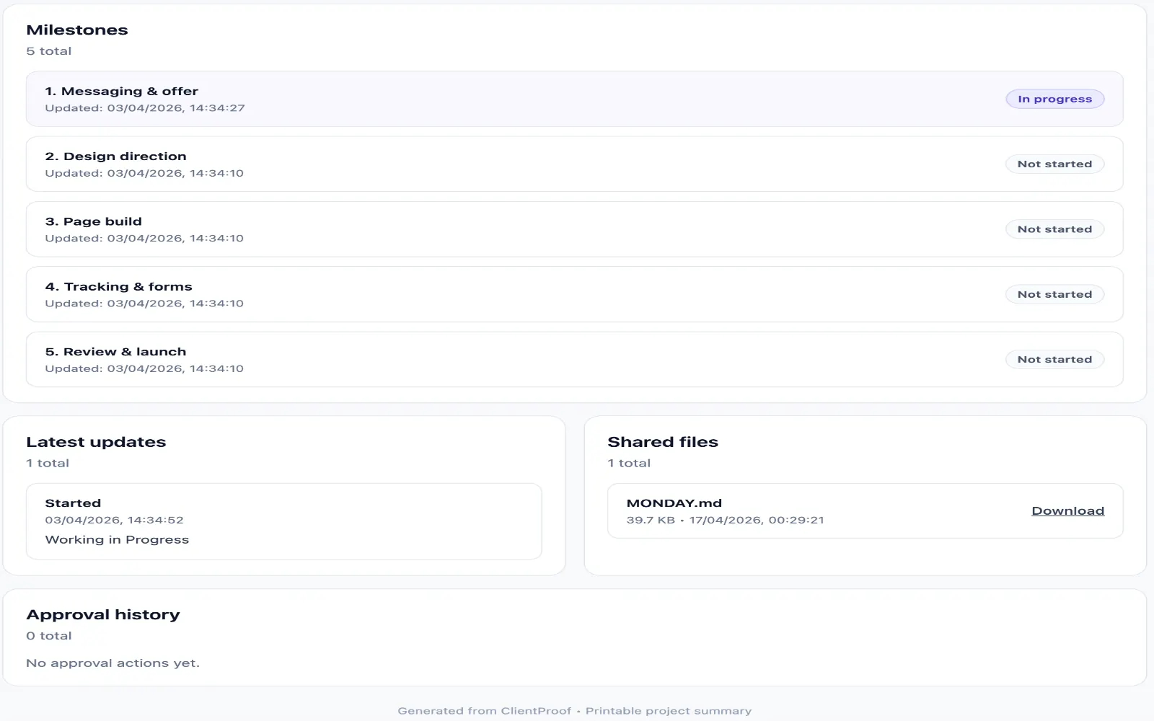Select the Page build milestone row
The height and width of the screenshot is (721, 1154).
575,229
